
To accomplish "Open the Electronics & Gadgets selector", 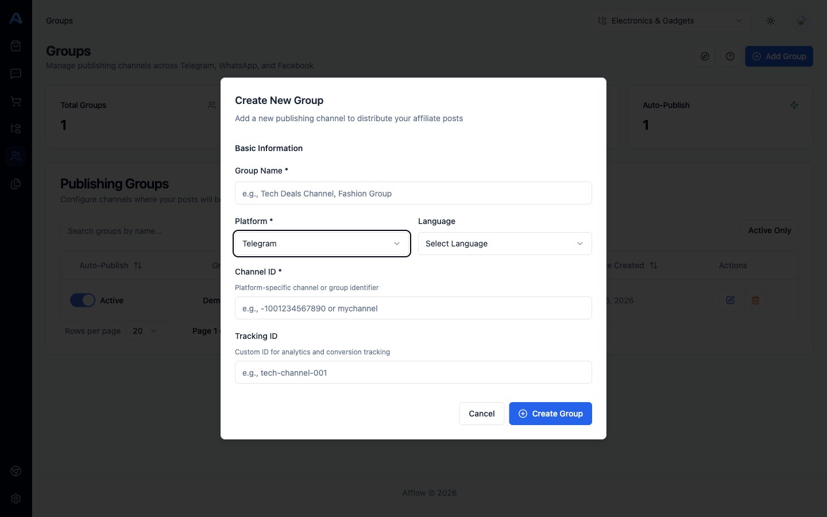I will click(x=670, y=21).
